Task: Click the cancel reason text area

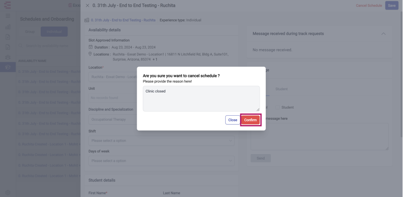Action: [x=201, y=99]
